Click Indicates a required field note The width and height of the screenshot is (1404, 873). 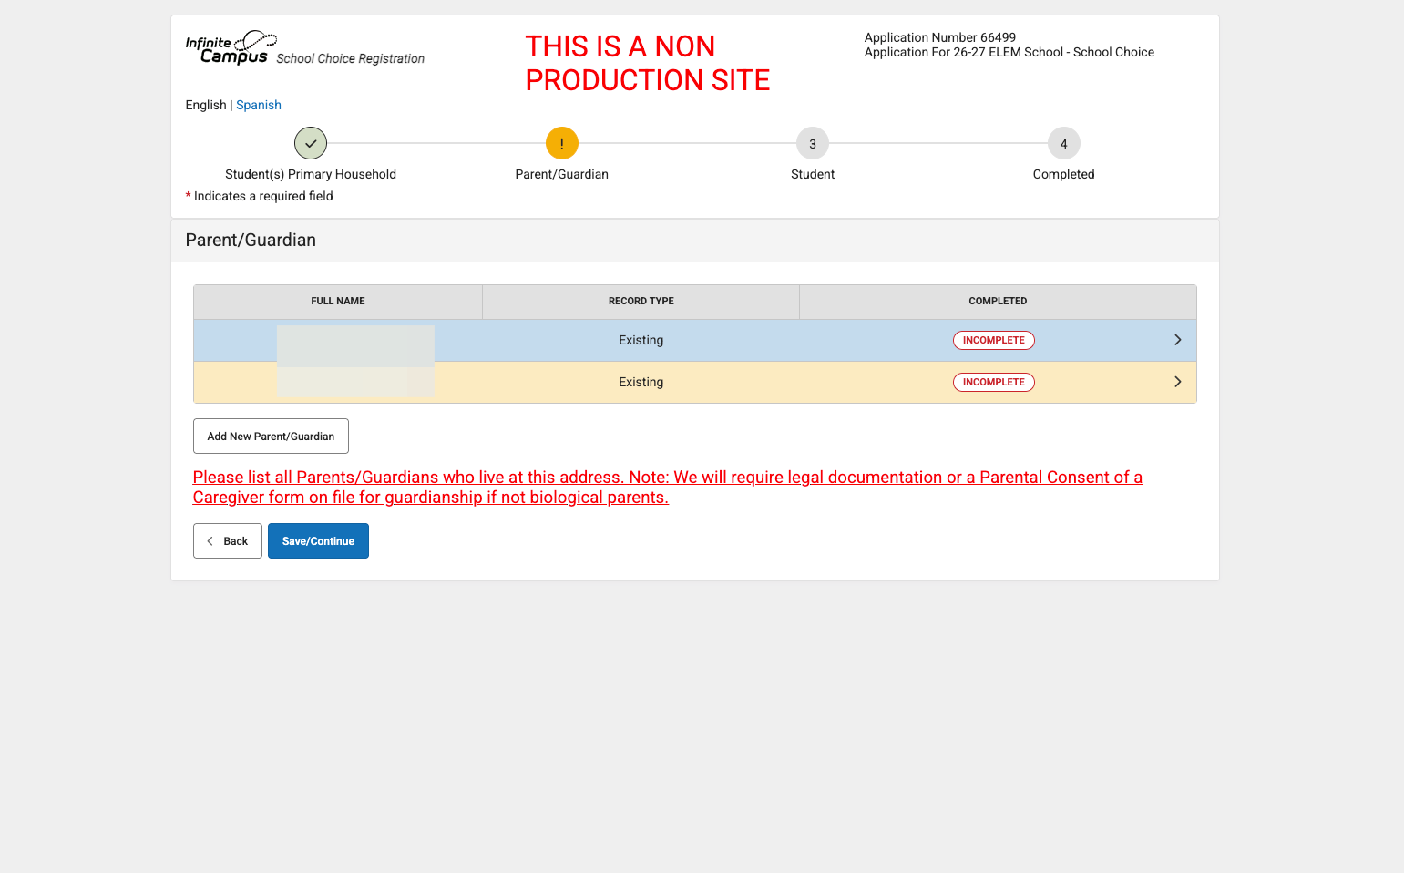point(260,196)
